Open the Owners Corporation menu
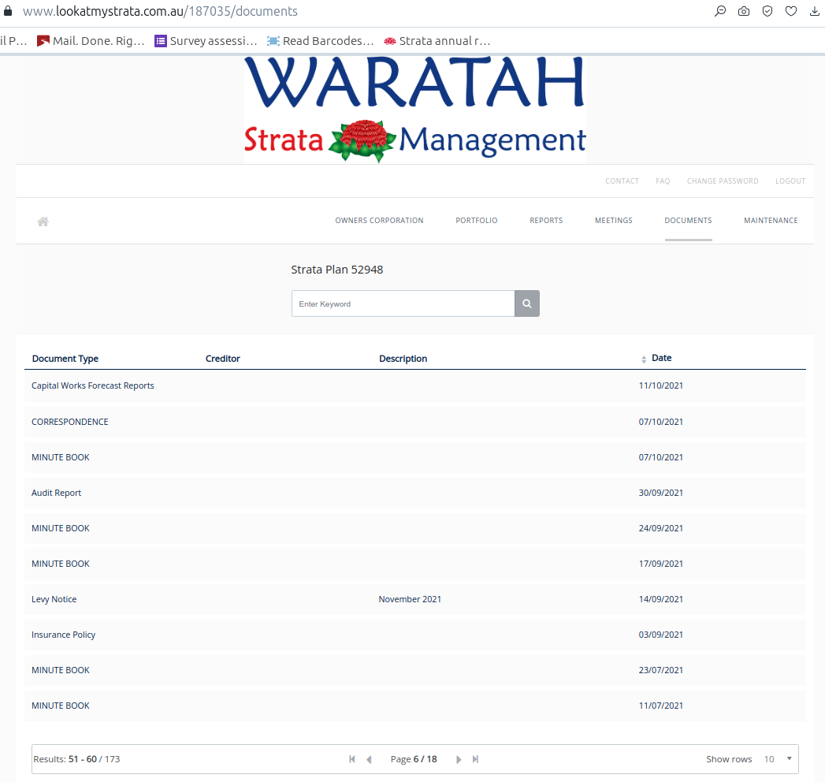 pos(379,221)
